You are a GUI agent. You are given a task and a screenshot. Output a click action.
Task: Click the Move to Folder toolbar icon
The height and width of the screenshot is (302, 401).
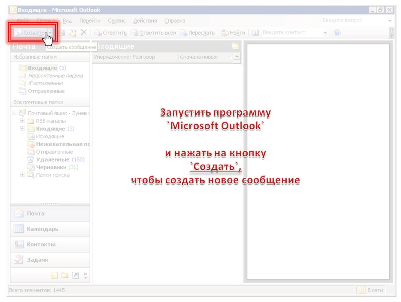pyautogui.click(x=72, y=32)
